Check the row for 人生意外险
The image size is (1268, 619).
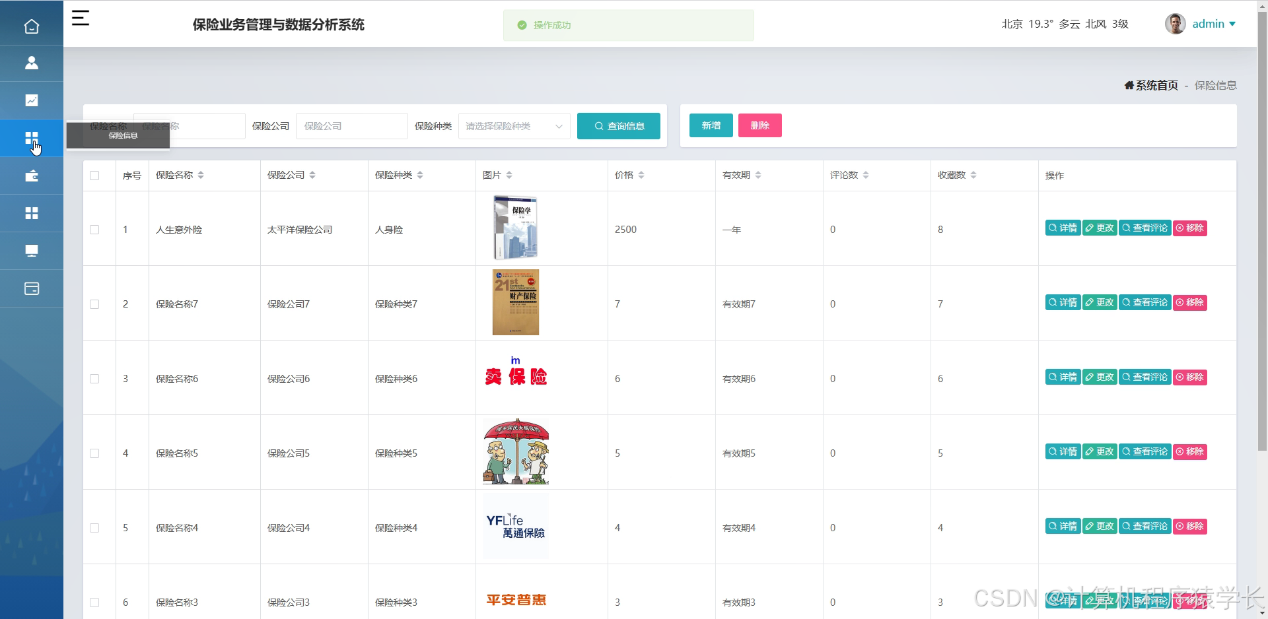click(94, 230)
